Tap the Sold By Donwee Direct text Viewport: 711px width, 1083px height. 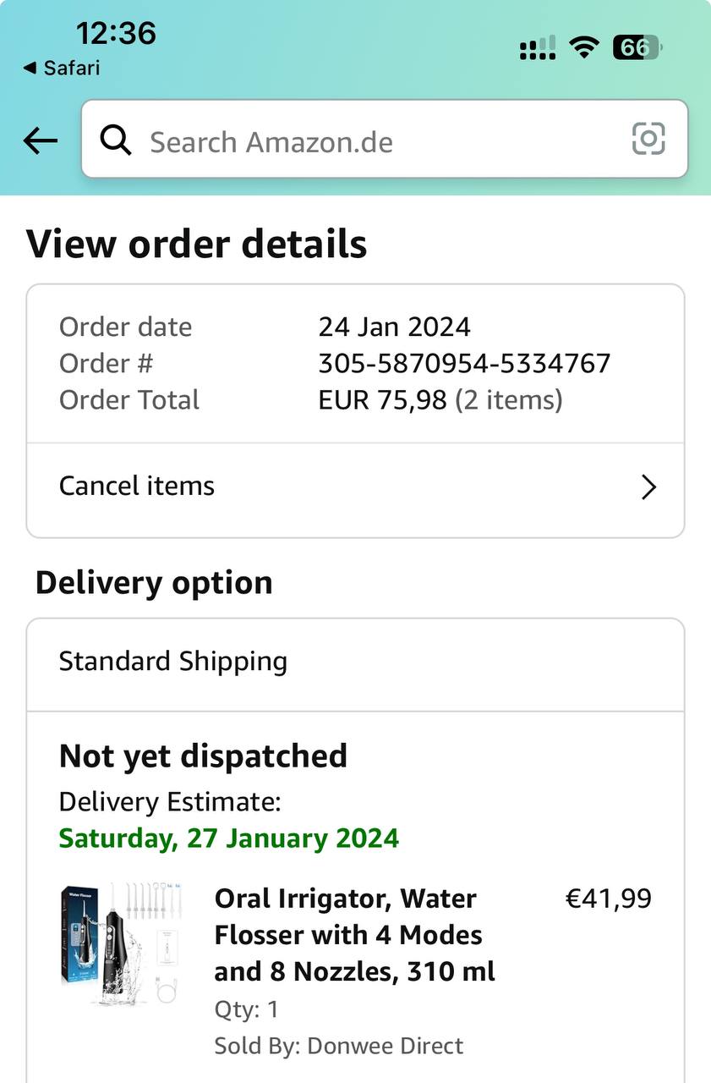click(x=338, y=1046)
